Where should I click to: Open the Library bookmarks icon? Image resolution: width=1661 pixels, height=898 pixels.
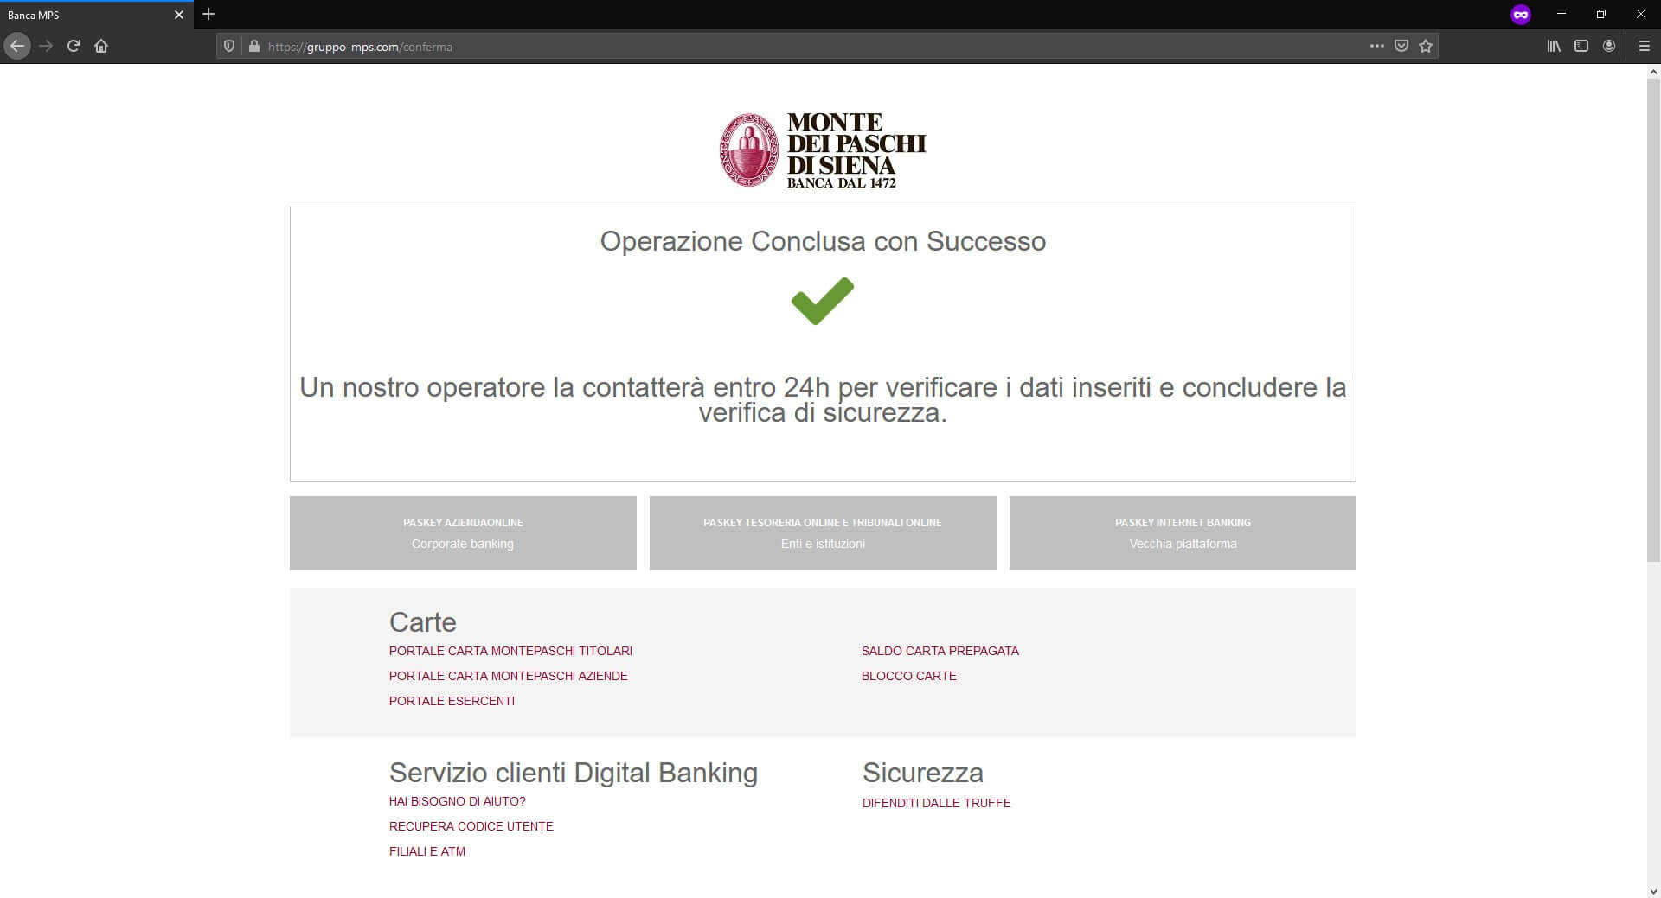click(1554, 47)
